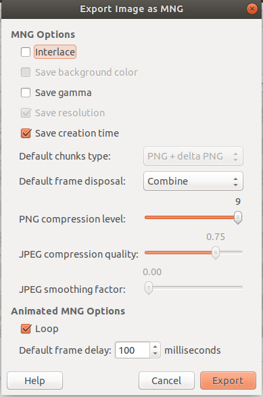Image resolution: width=263 pixels, height=397 pixels.
Task: Click the Interlace label text
Action: pyautogui.click(x=55, y=52)
